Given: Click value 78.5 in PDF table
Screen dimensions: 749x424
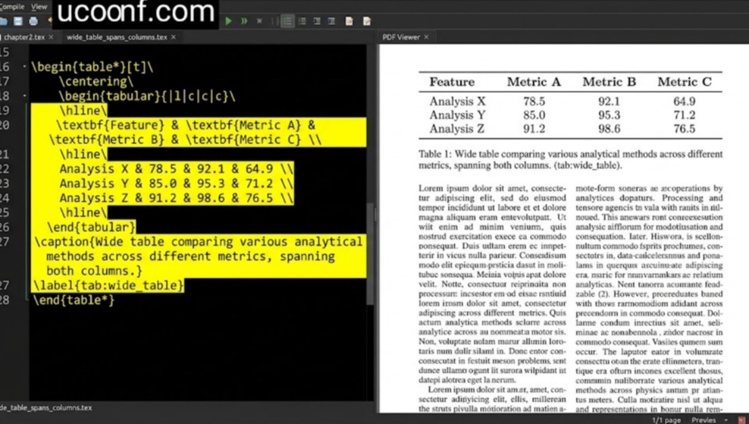Looking at the screenshot, I should 534,102.
